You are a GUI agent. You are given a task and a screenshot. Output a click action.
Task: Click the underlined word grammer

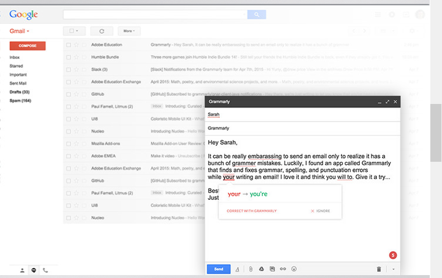244,164
